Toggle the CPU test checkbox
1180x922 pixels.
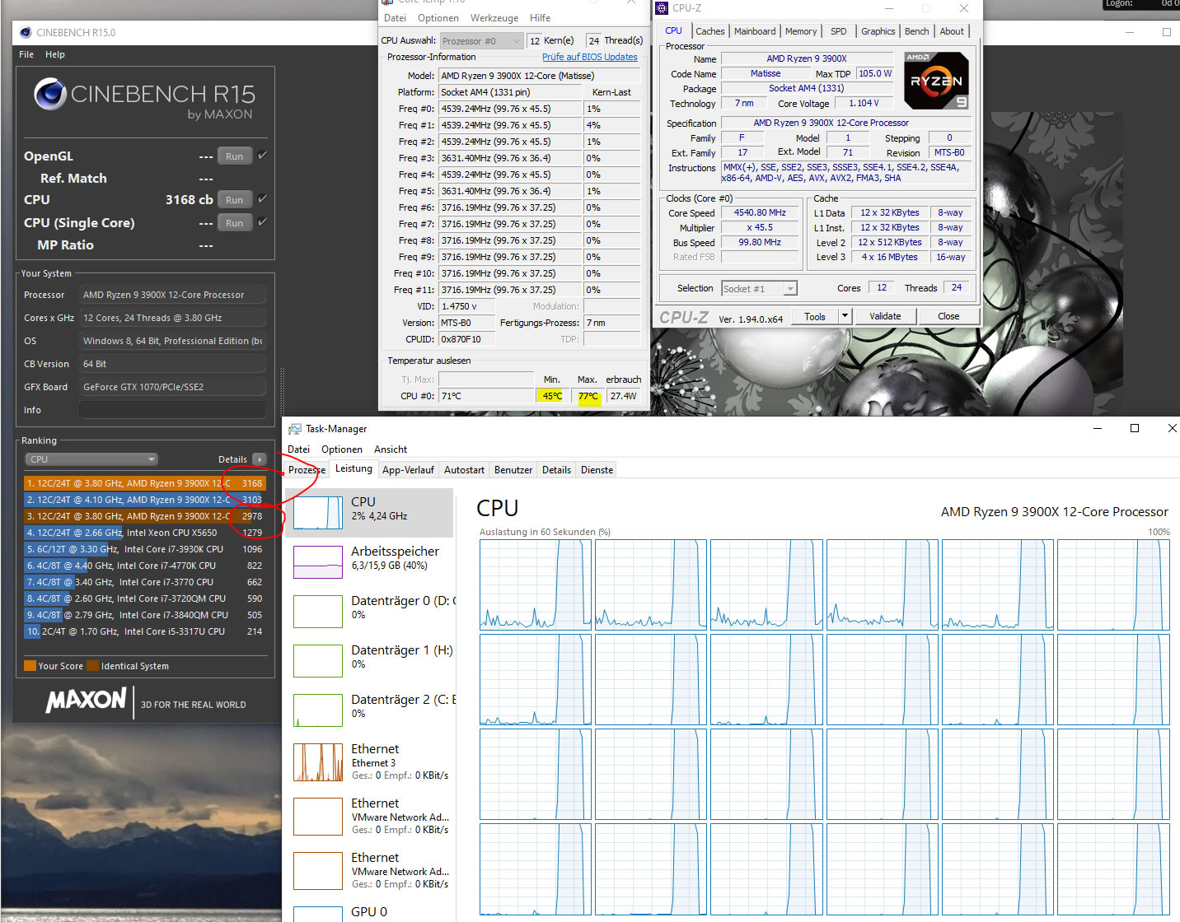pos(262,199)
